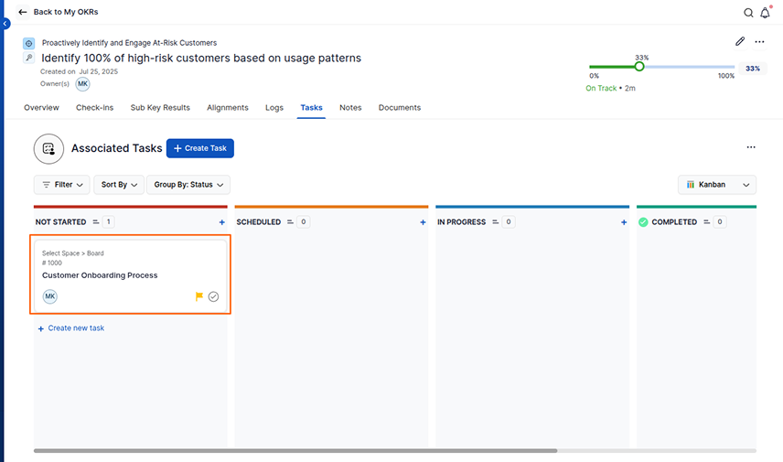
Task: Click yellow priority flag on task card
Action: (x=199, y=296)
